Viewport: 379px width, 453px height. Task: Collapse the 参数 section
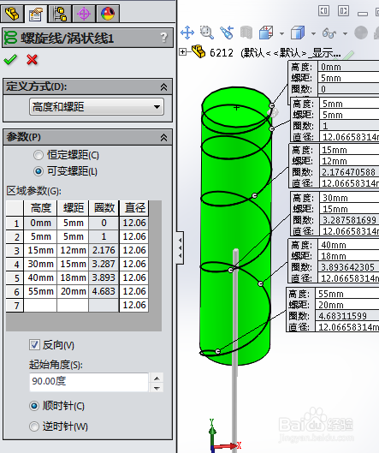tap(163, 137)
